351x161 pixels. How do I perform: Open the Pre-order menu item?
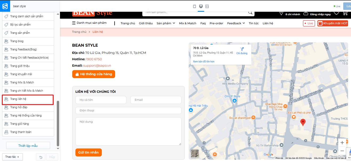pyautogui.click(x=216, y=23)
